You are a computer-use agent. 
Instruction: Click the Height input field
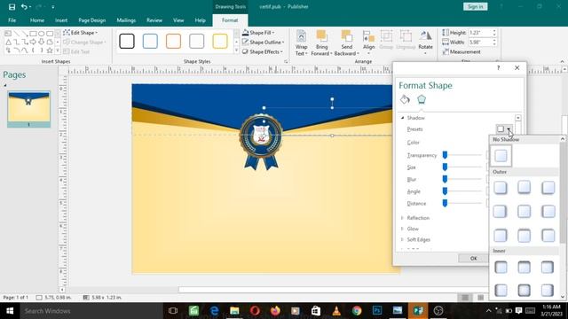tap(479, 33)
